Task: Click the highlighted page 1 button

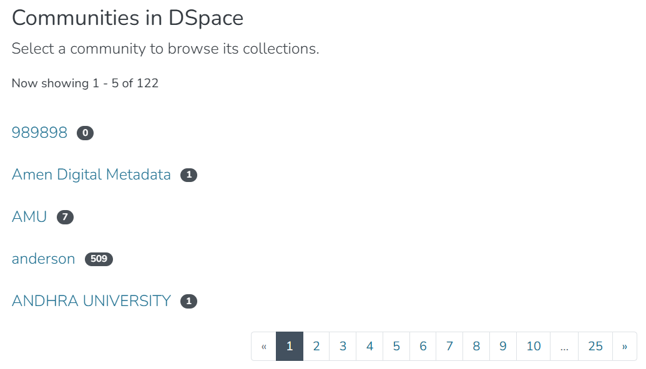Action: [289, 346]
